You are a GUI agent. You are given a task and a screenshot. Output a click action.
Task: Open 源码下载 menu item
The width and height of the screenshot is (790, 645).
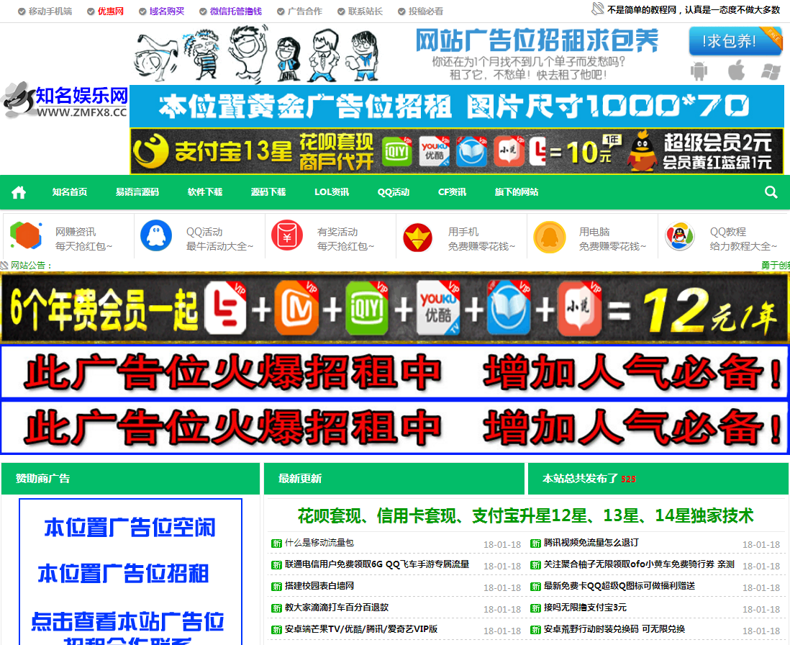coord(268,192)
